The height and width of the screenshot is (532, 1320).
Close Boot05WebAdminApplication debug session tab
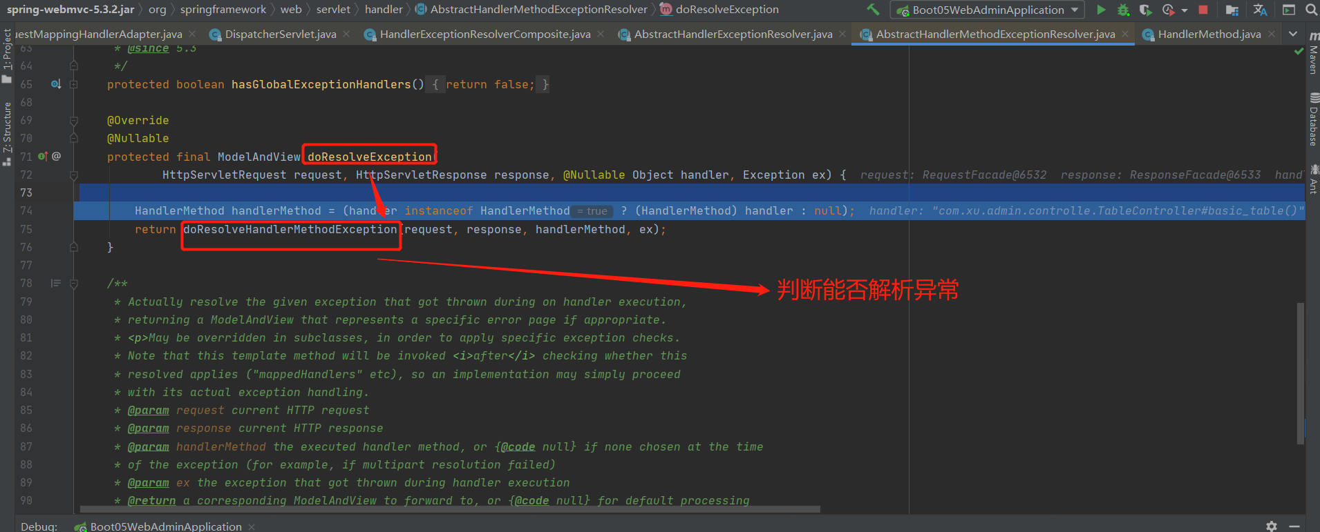(252, 526)
